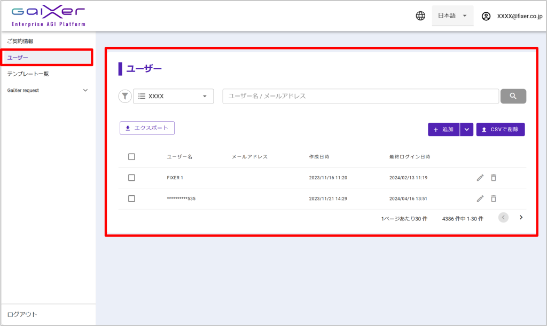547x326 pixels.
Task: Edit the FIXER 1 user with pencil icon
Action: click(x=480, y=178)
